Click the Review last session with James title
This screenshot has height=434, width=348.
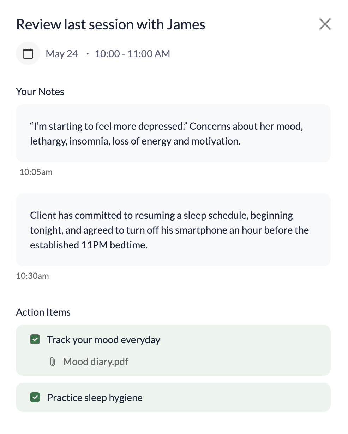[x=111, y=24]
